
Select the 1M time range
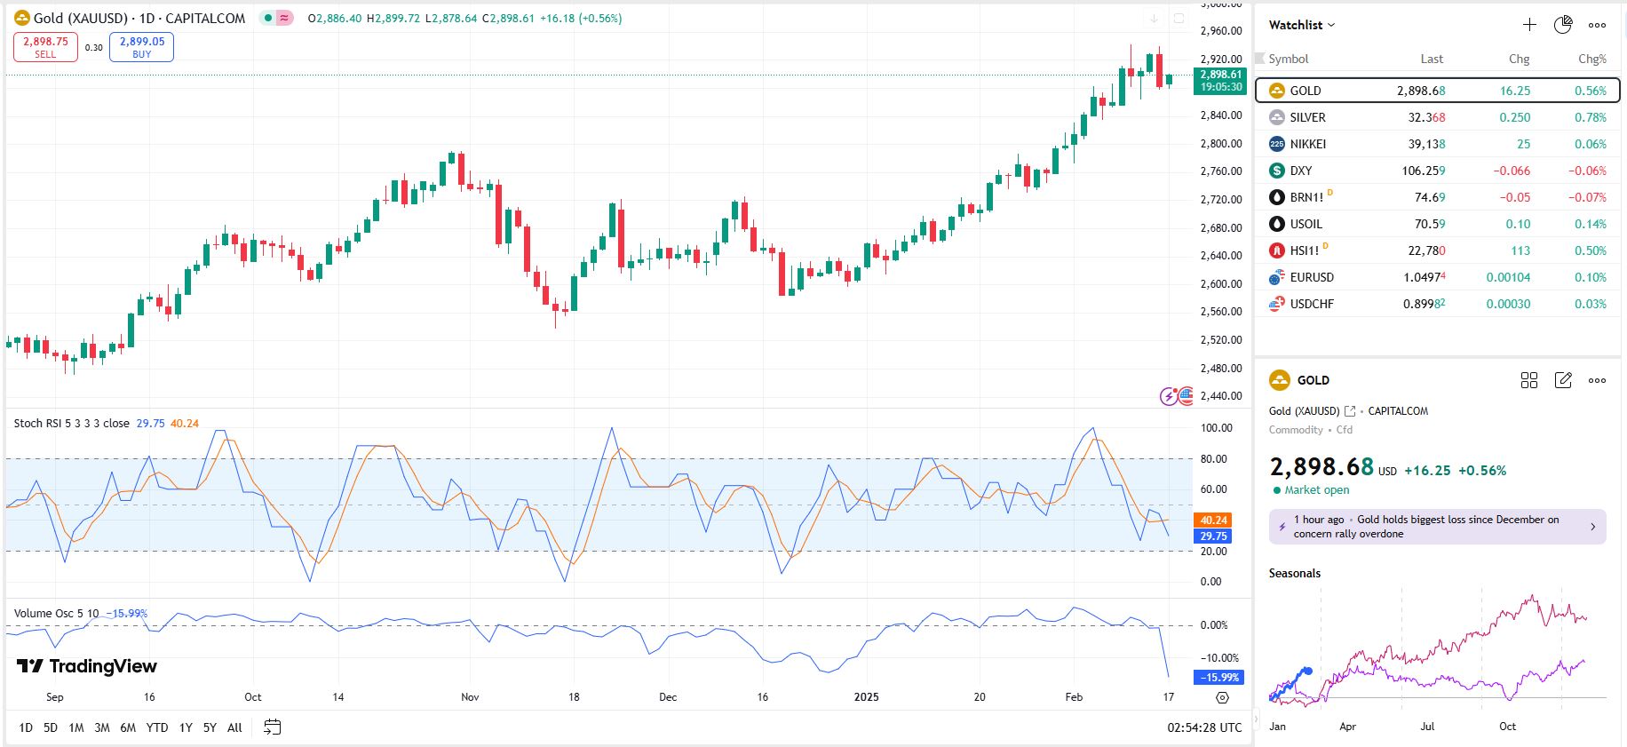pos(76,727)
